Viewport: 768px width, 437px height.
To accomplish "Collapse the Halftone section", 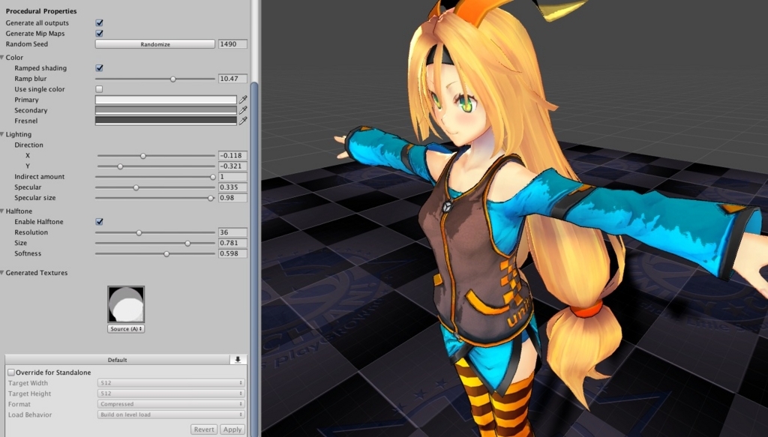I will [x=2, y=211].
